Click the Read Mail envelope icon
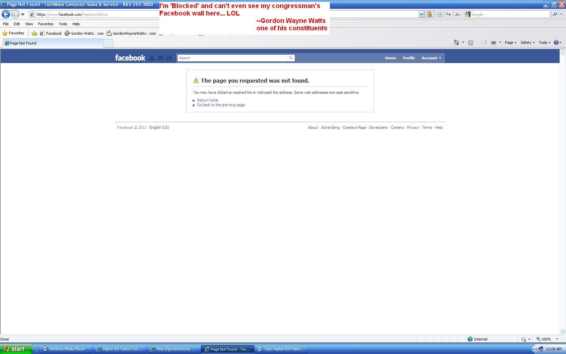The image size is (566, 354). pos(484,42)
